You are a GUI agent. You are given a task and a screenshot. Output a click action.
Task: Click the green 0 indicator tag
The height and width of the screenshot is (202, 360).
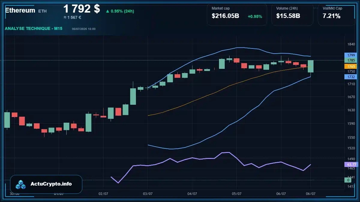(348, 180)
